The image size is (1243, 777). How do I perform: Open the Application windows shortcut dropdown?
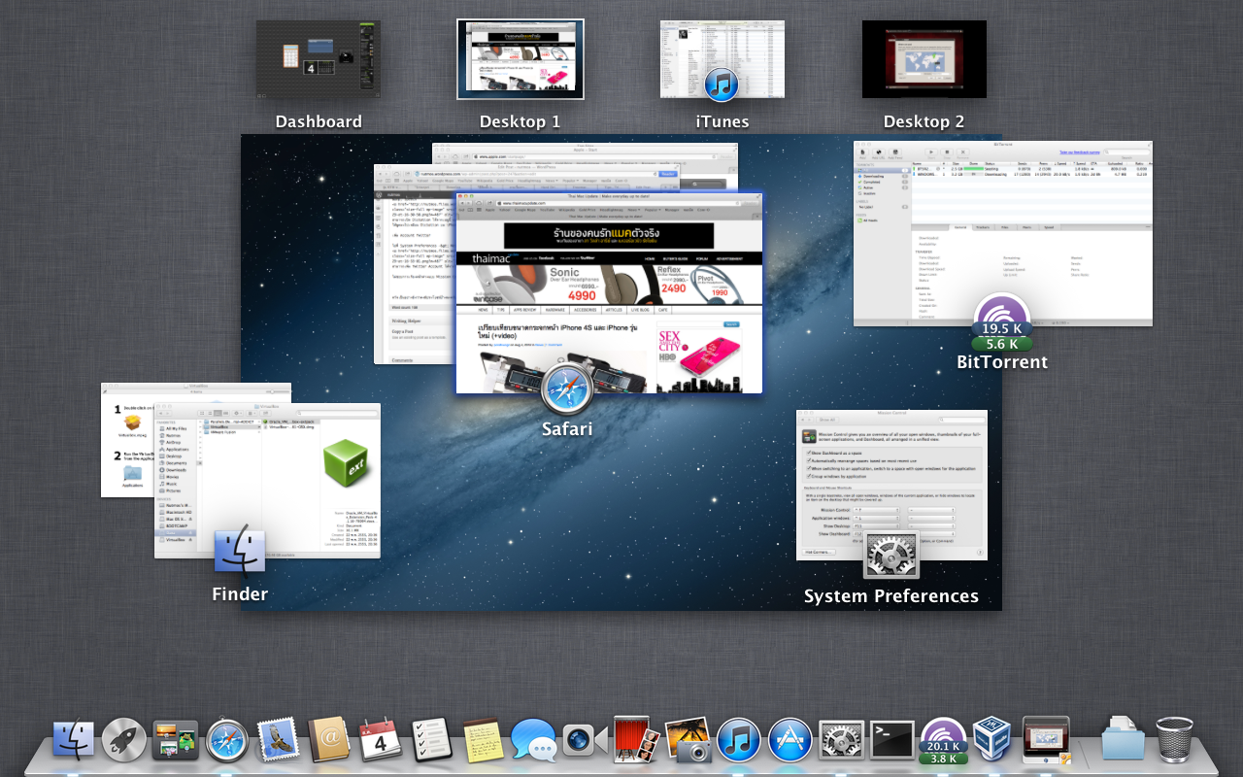pyautogui.click(x=877, y=518)
